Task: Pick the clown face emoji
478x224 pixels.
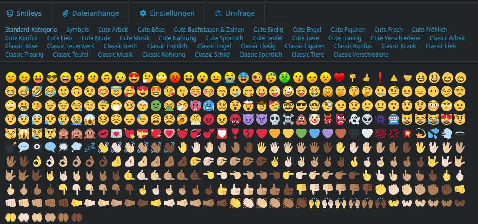Action: tap(314, 120)
